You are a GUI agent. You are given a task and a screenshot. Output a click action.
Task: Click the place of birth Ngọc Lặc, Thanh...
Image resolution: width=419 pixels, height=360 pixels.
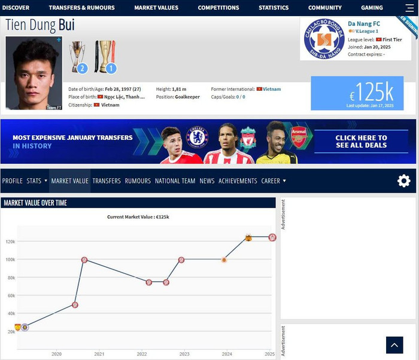coord(125,97)
